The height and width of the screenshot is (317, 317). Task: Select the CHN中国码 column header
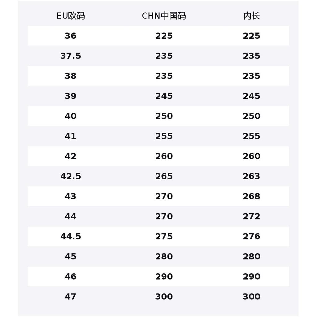click(x=164, y=16)
